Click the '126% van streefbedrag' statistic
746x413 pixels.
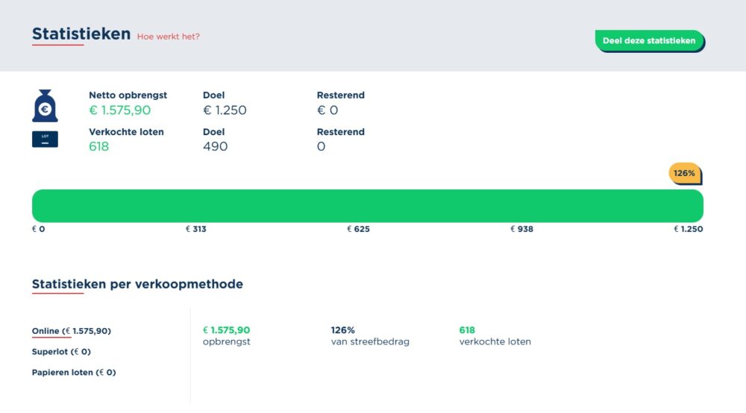[x=370, y=335]
